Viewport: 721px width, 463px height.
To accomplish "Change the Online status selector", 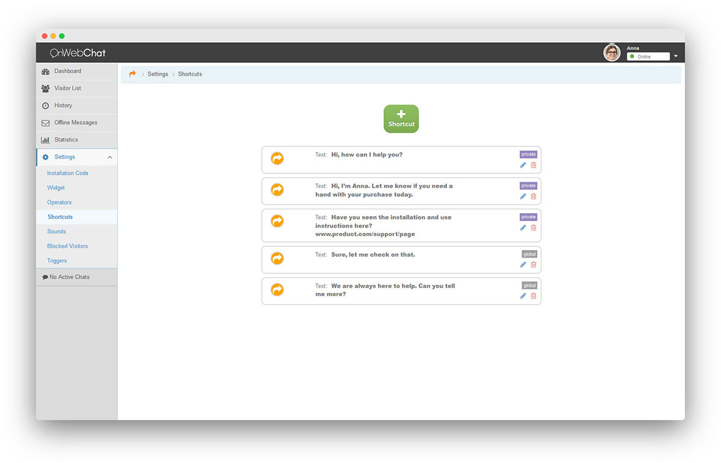I will (648, 56).
